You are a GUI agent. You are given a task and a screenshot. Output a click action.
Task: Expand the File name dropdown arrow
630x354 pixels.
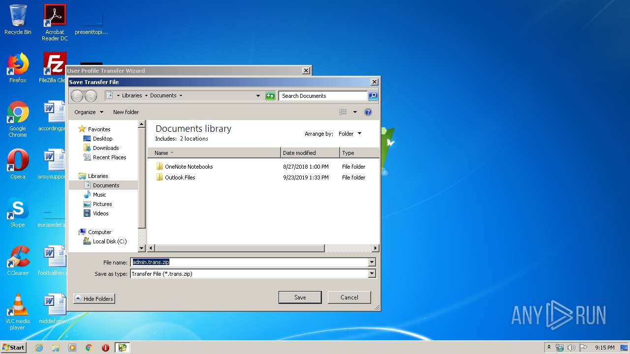click(x=372, y=263)
